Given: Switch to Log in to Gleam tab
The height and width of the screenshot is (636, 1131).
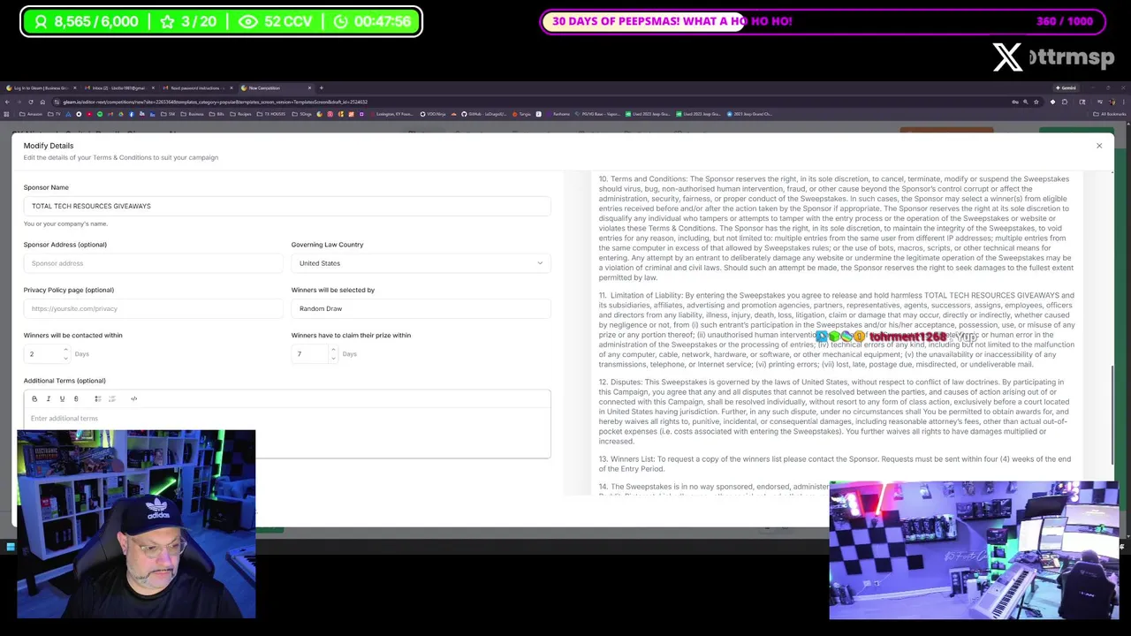Looking at the screenshot, I should pos(41,87).
